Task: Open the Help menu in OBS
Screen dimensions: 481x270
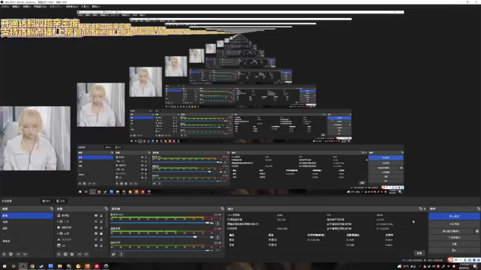Action: [x=96, y=7]
